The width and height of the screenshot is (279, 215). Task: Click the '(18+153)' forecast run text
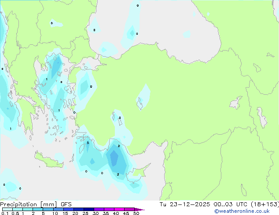[265, 204]
